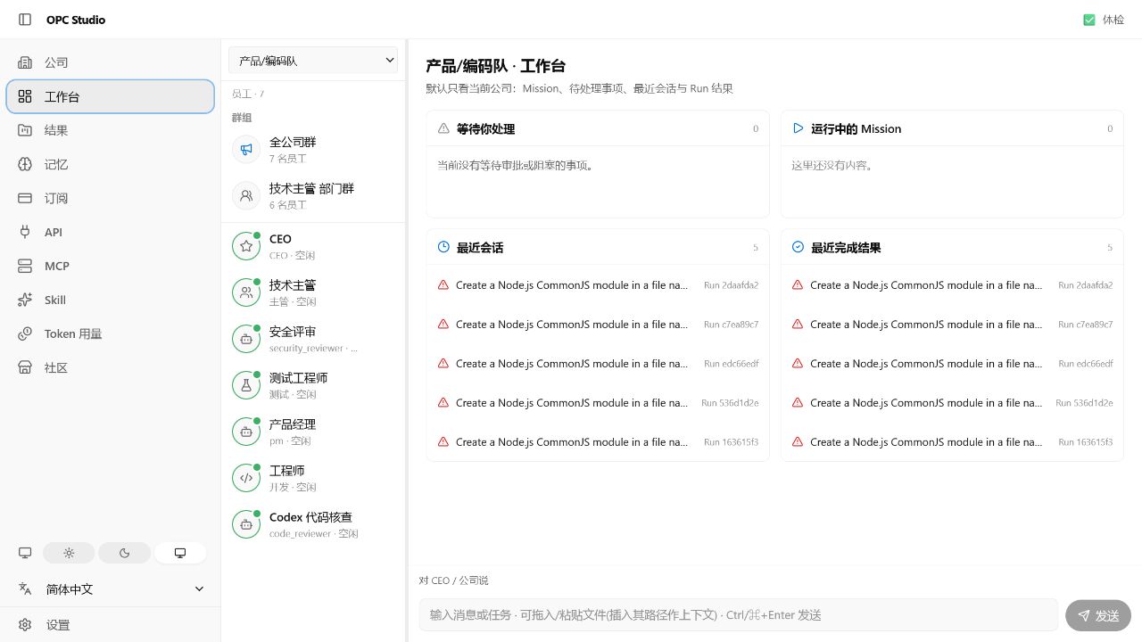The image size is (1142, 642).
Task: Open Run edc66edf in 最近完成结果
Action: (x=952, y=364)
